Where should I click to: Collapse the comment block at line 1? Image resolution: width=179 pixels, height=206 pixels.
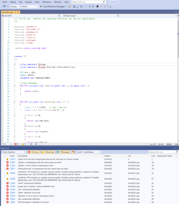(14, 19)
